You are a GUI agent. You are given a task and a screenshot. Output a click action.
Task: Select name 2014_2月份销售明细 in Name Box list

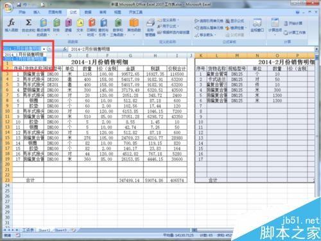pyautogui.click(x=24, y=58)
